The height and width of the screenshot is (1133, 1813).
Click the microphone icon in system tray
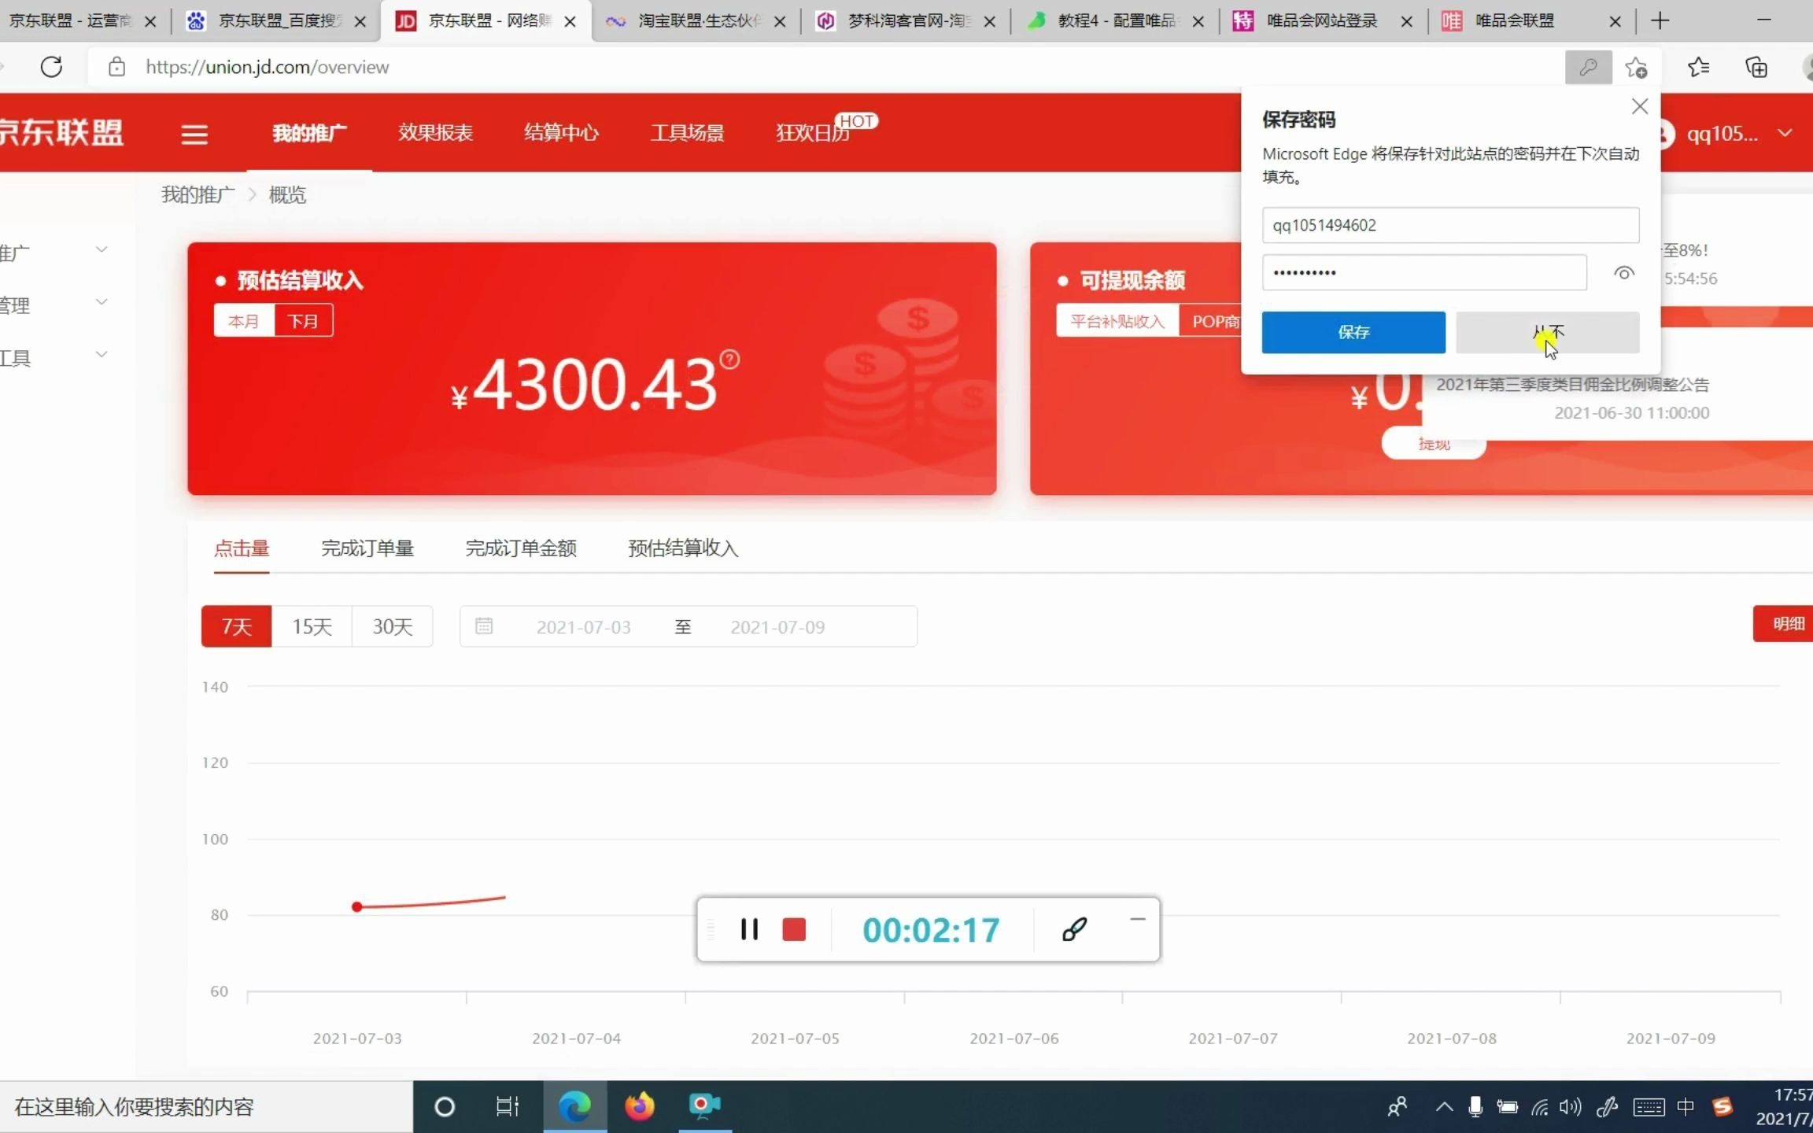[1475, 1107]
